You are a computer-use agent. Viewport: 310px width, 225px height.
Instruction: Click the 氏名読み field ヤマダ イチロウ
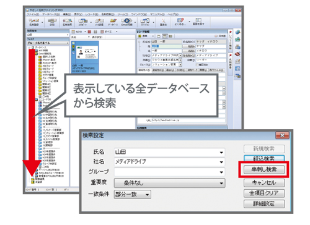pos(211,41)
